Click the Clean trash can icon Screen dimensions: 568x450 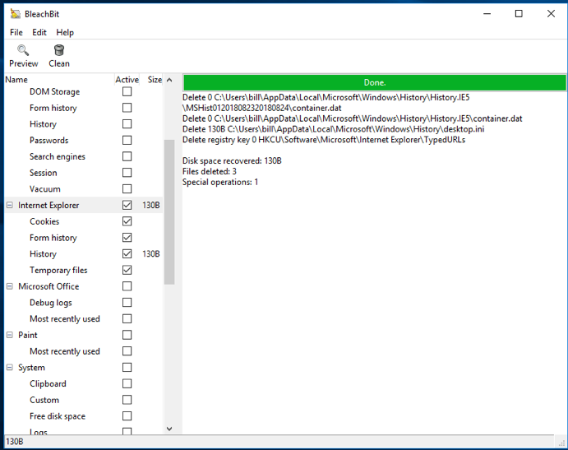pyautogui.click(x=59, y=51)
